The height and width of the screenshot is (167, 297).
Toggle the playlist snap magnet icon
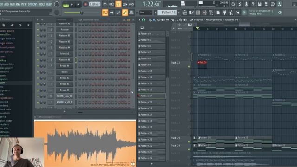(144, 20)
